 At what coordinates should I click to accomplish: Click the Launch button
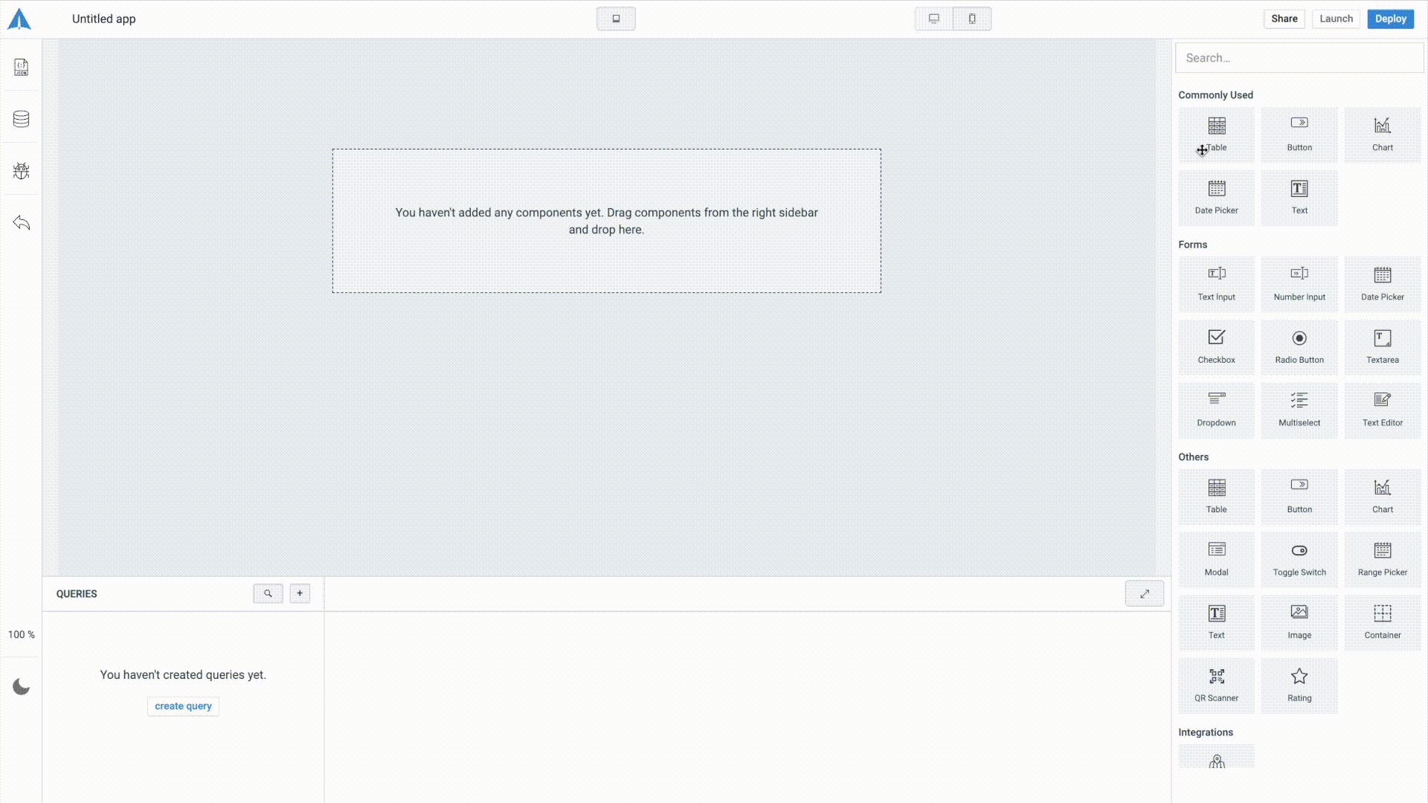click(x=1336, y=19)
